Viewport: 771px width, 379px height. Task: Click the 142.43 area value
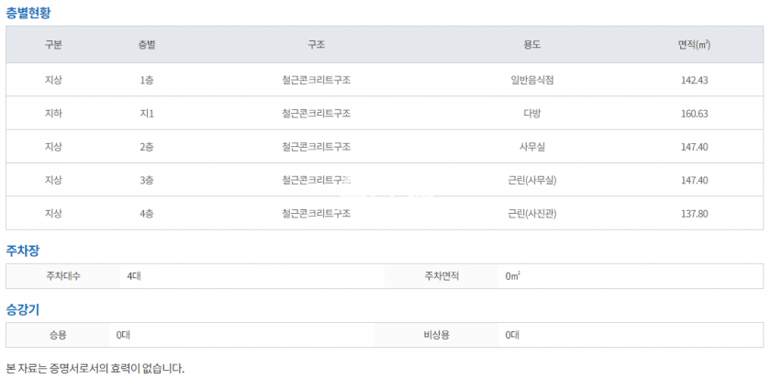[x=694, y=80]
